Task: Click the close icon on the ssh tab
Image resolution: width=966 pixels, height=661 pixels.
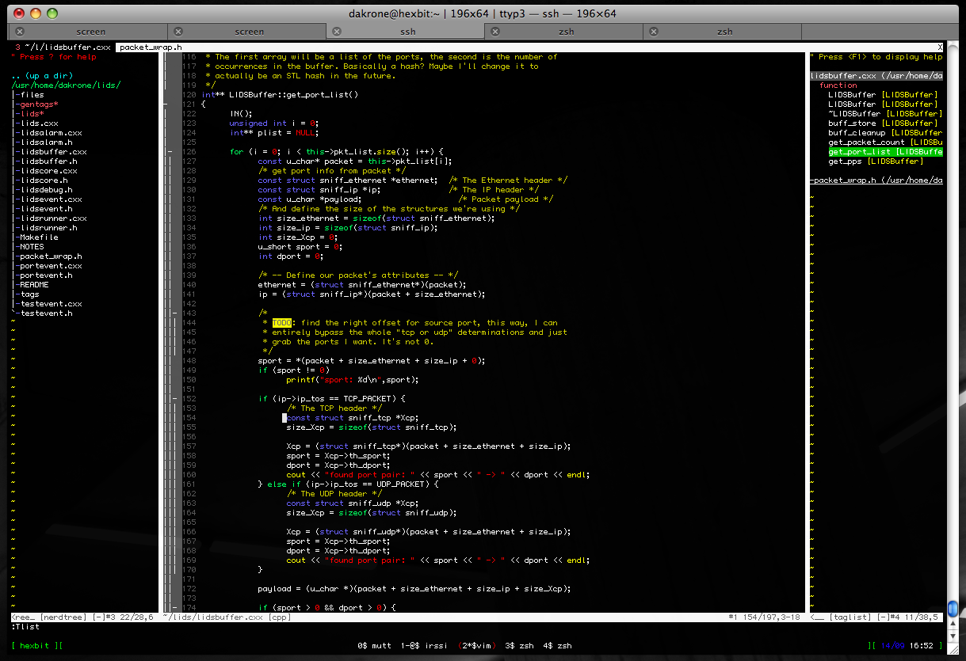Action: pos(337,32)
